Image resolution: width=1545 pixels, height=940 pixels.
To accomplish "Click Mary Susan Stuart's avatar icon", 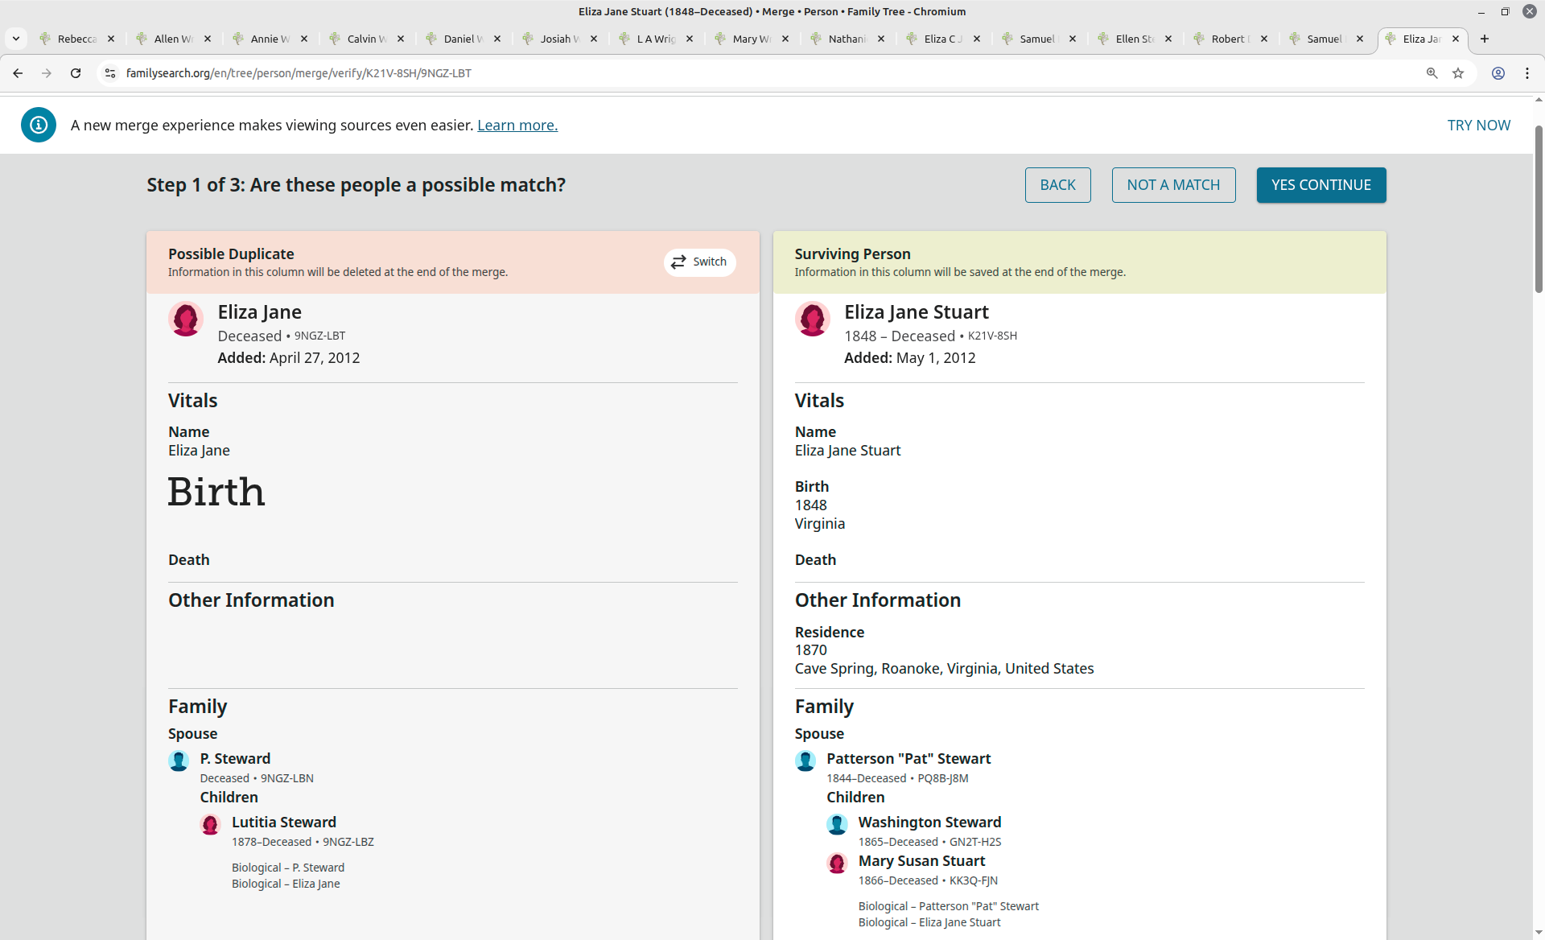I will (837, 863).
